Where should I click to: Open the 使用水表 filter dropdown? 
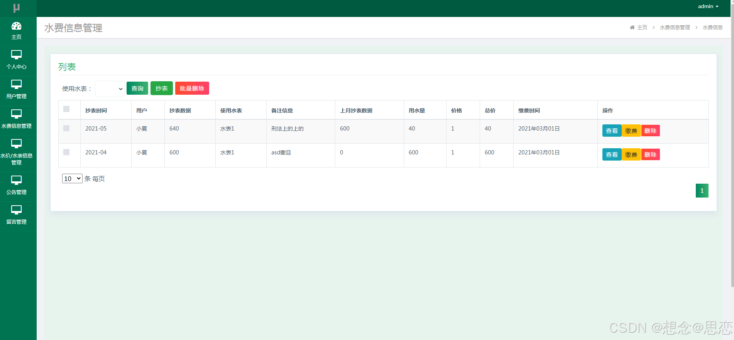point(110,89)
